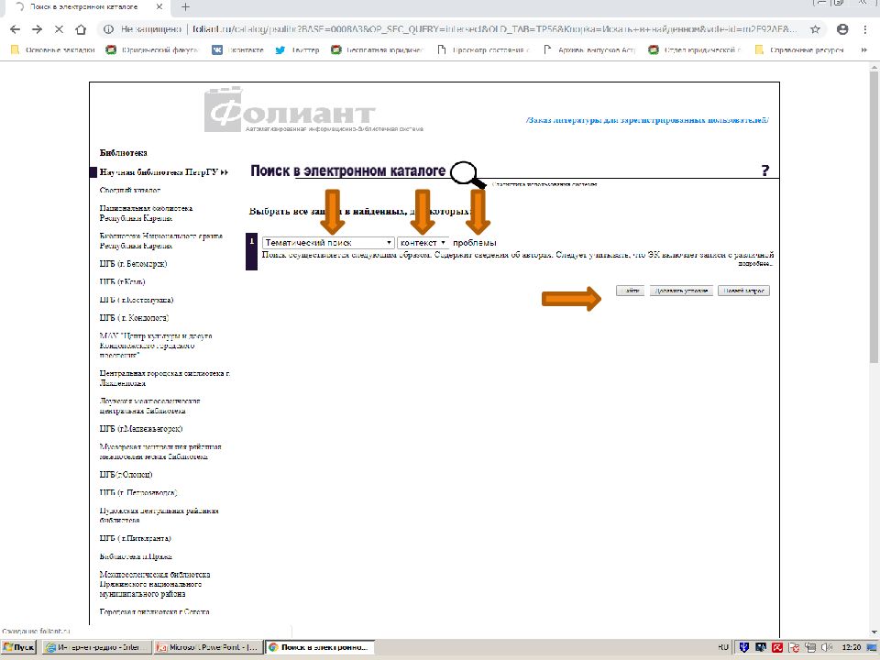The image size is (880, 660).
Task: Open link for ordering literature for registered users
Action: 647,120
